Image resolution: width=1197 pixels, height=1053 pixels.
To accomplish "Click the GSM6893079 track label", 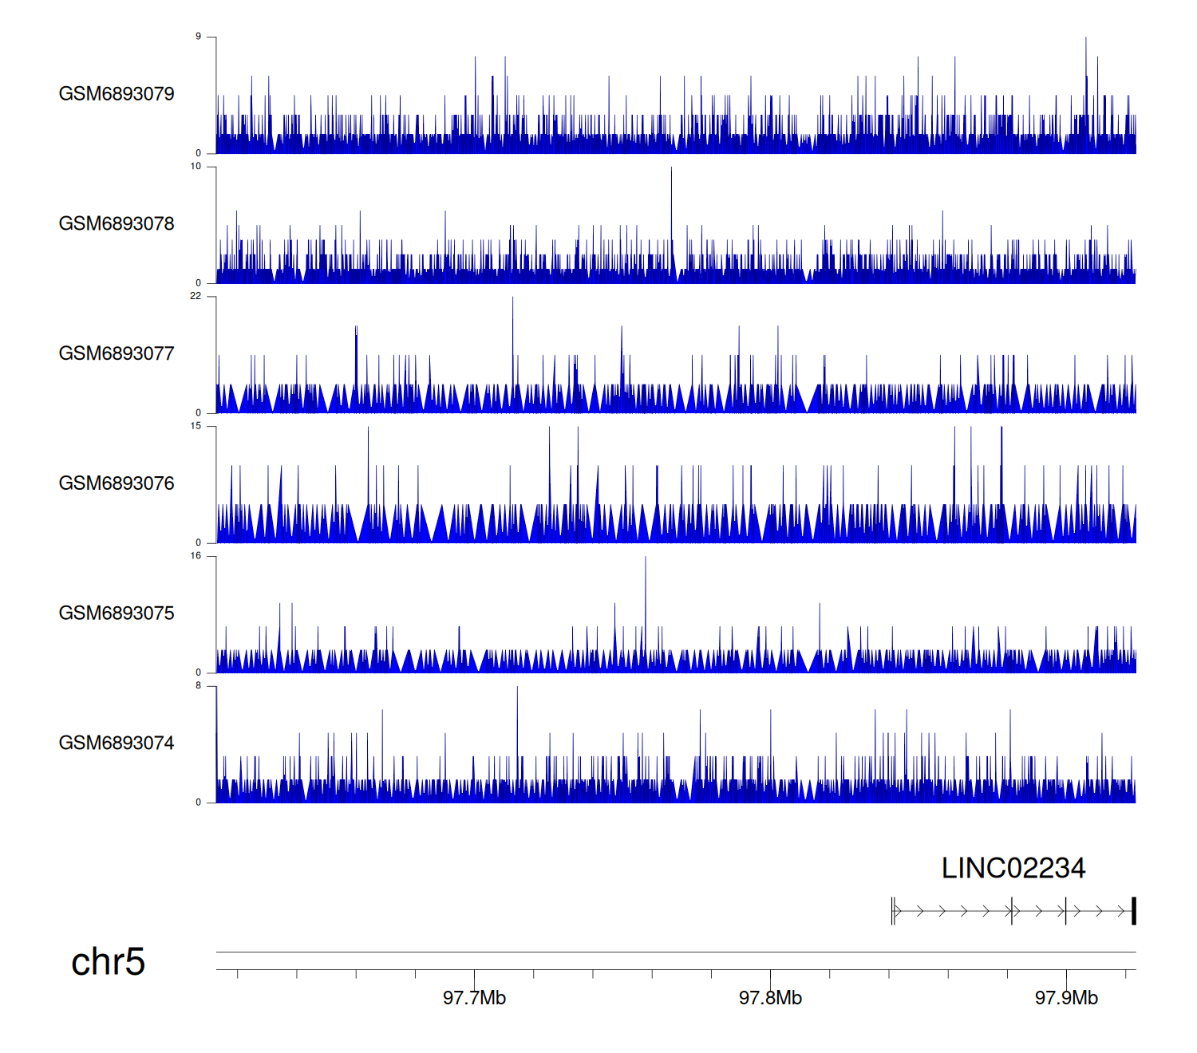I will coord(117,94).
